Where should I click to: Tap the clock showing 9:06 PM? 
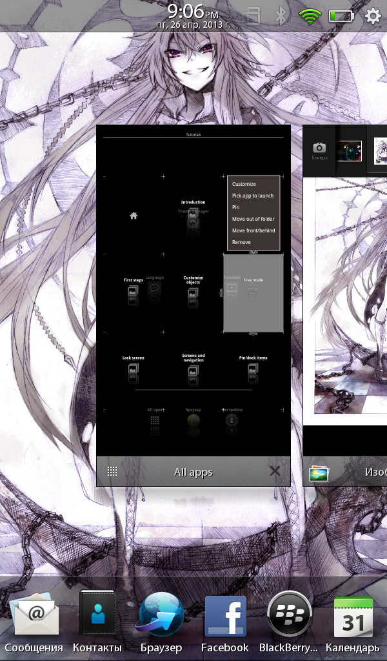point(193,11)
